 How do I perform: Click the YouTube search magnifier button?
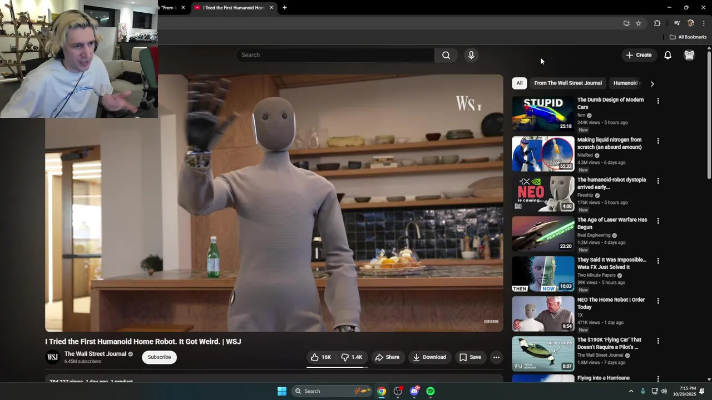[x=446, y=55]
